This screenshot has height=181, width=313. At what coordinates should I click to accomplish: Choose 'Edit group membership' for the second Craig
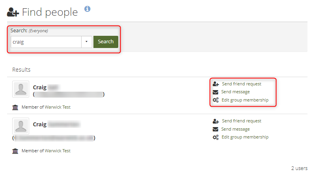tap(245, 137)
